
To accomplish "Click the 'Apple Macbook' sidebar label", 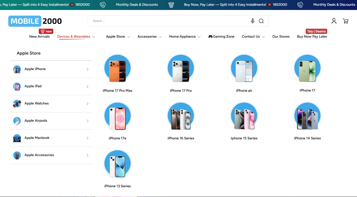I will point(37,138).
